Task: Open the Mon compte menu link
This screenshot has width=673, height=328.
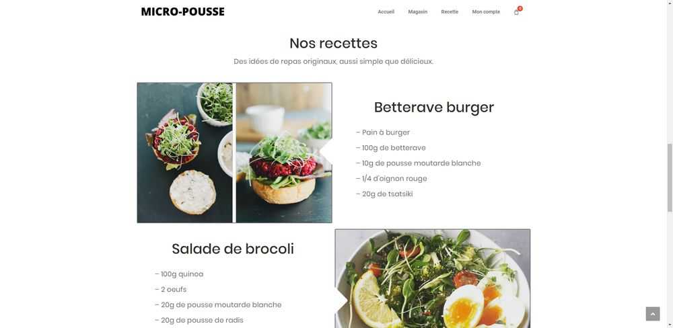Action: pyautogui.click(x=486, y=12)
